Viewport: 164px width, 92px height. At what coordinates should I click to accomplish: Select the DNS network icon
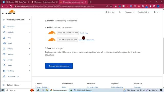4,38
